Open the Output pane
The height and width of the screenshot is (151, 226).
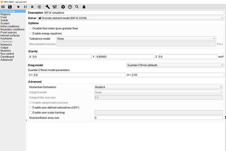coord(5,48)
